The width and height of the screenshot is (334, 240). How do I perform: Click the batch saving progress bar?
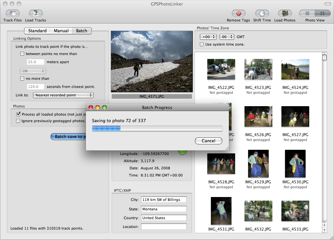tap(157, 128)
